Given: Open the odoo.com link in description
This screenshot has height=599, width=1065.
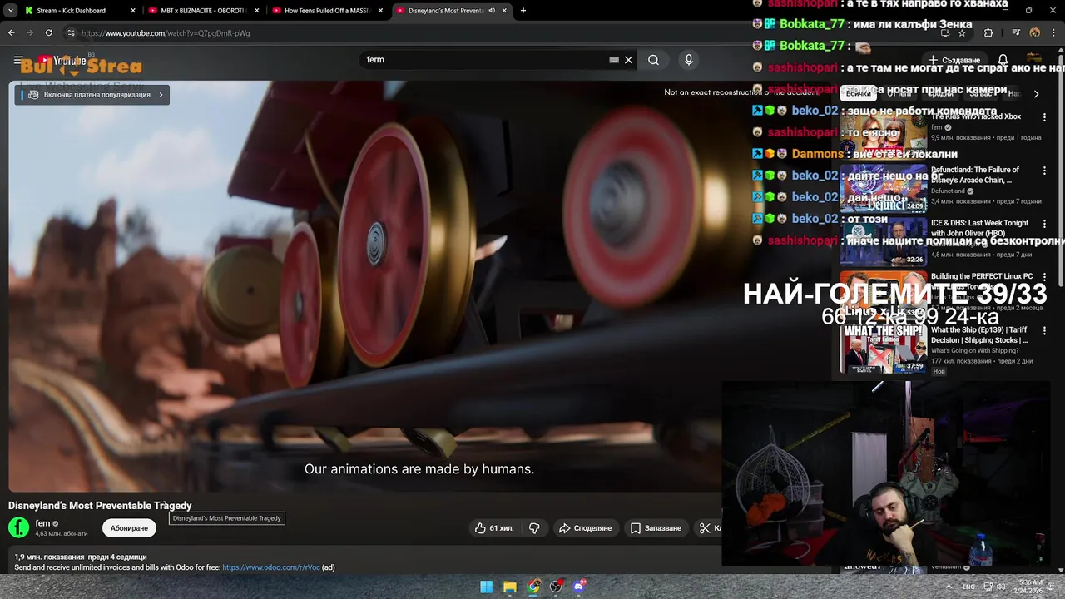Looking at the screenshot, I should (271, 567).
